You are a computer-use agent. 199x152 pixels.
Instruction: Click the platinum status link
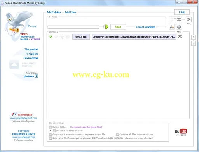[x=29, y=76]
